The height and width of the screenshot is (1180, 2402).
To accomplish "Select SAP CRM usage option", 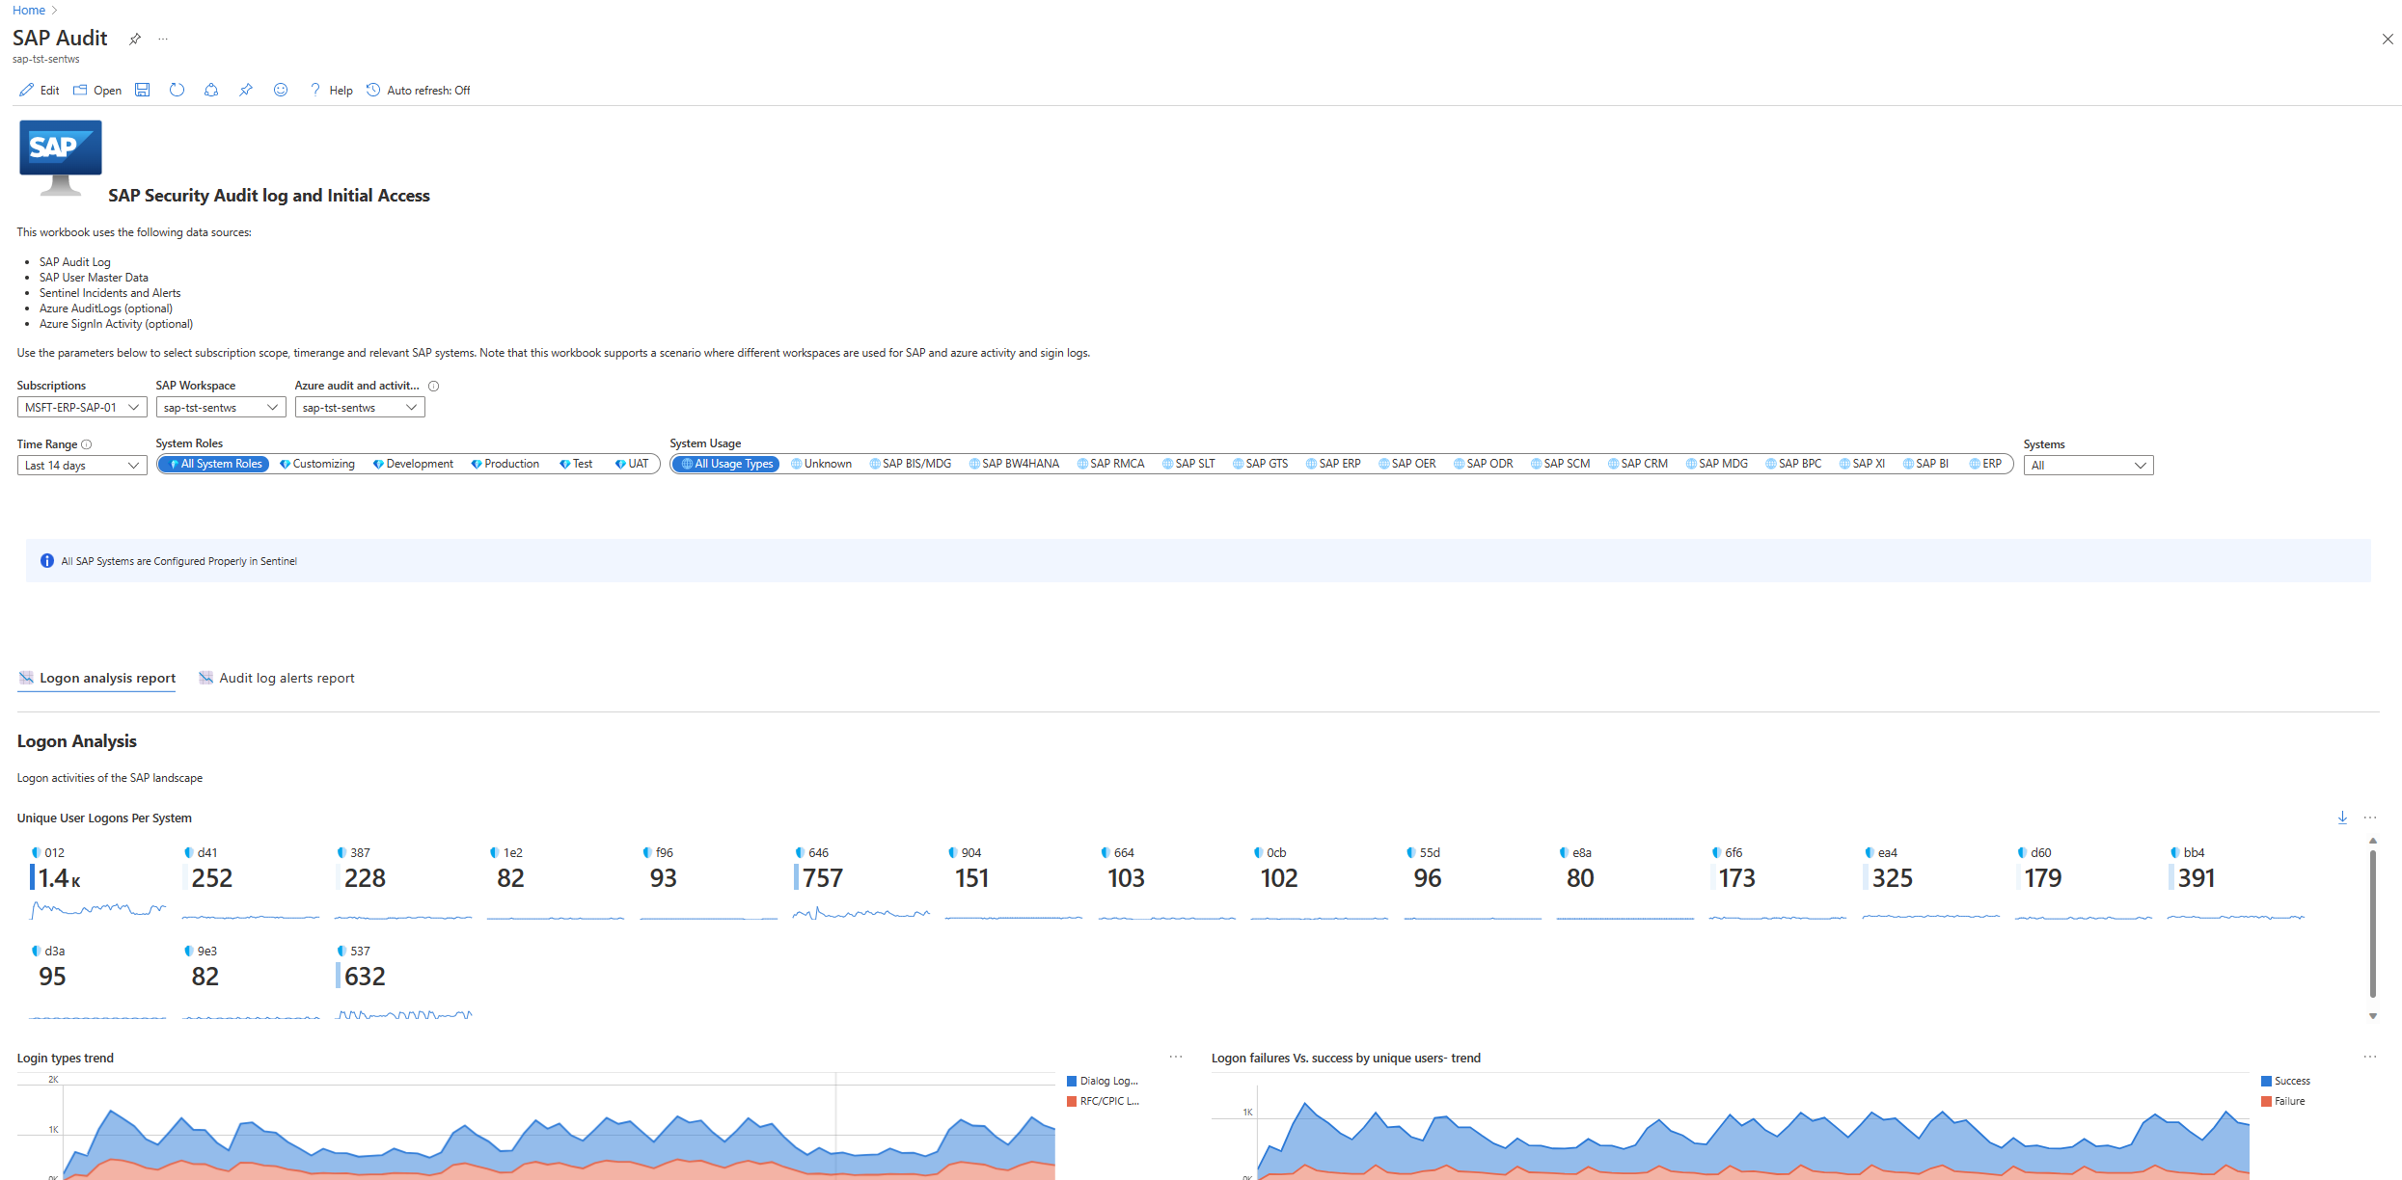I will click(1637, 464).
